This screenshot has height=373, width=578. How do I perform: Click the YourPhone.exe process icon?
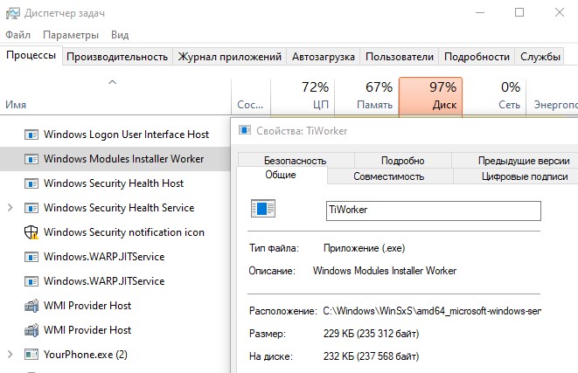[31, 355]
